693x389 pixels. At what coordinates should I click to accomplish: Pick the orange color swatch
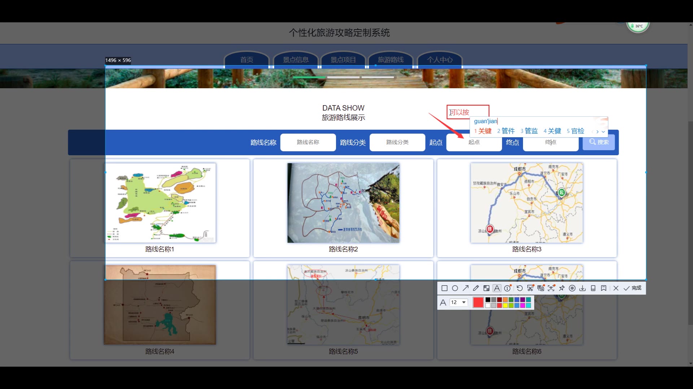[505, 300]
